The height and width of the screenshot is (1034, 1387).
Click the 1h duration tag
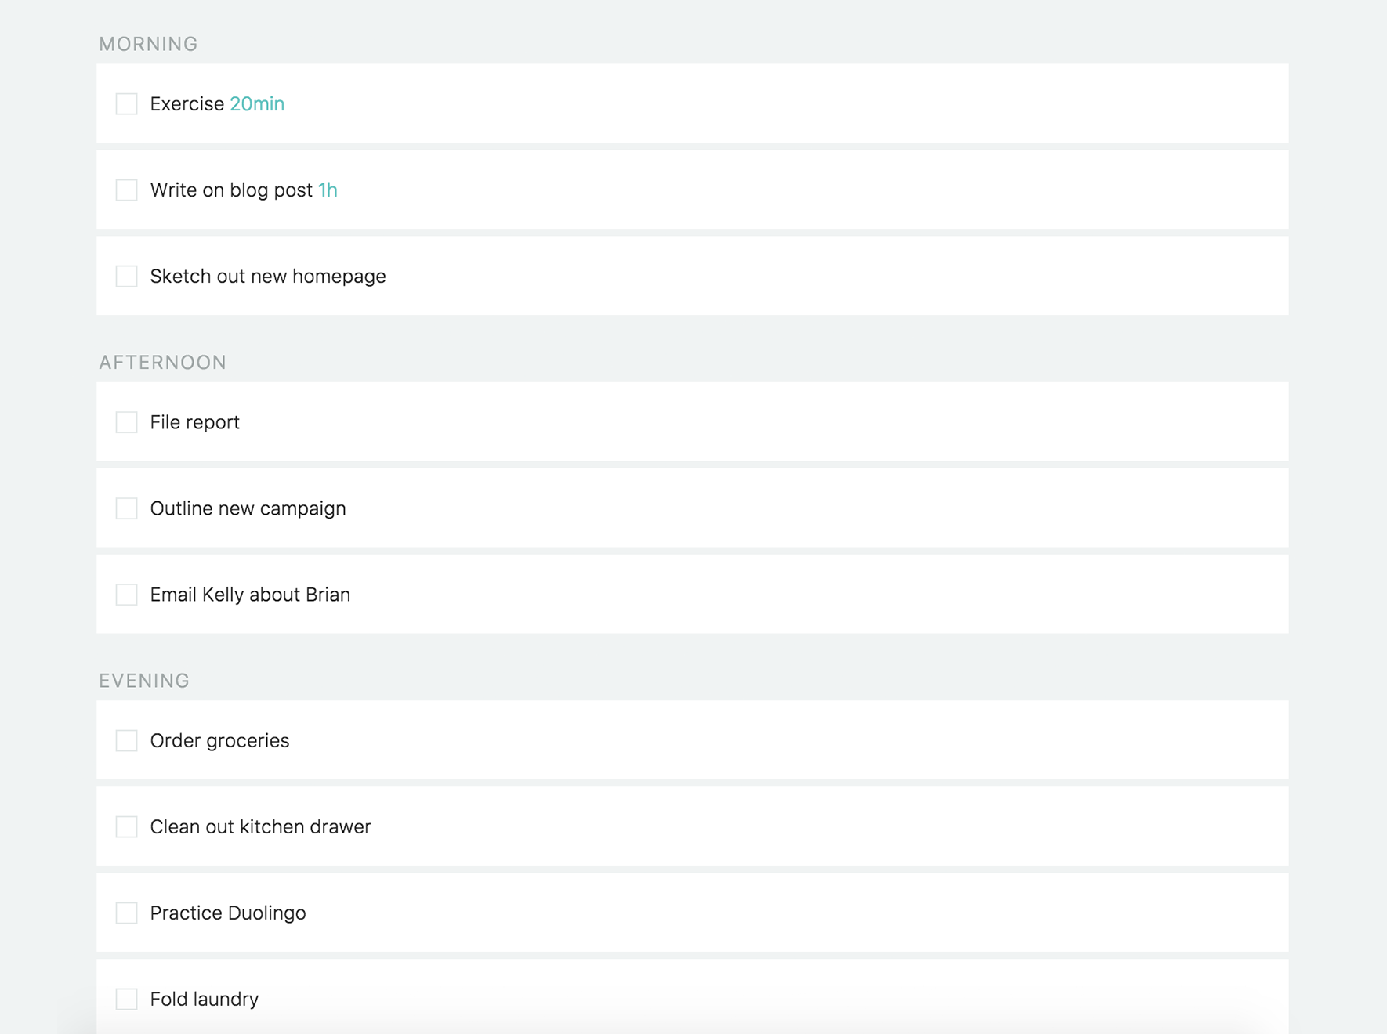328,190
